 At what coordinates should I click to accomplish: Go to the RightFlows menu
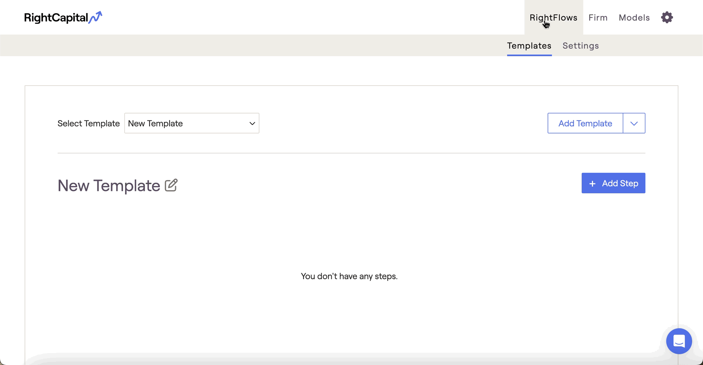click(553, 18)
